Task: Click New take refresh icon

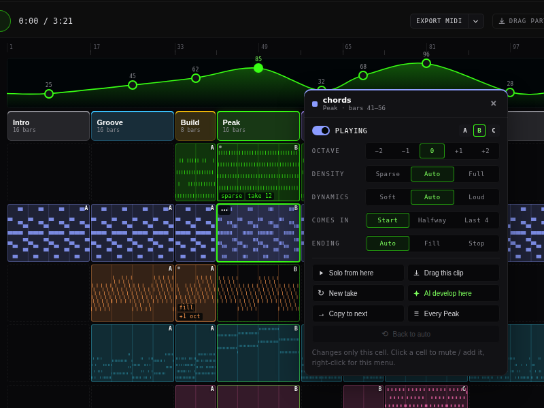Action: point(321,293)
